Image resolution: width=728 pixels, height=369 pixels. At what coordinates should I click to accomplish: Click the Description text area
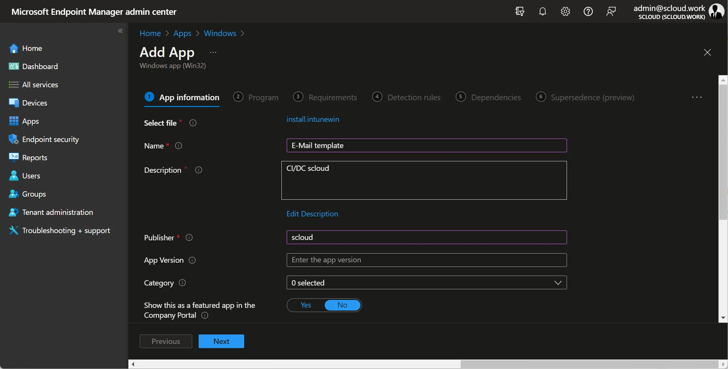pyautogui.click(x=424, y=180)
